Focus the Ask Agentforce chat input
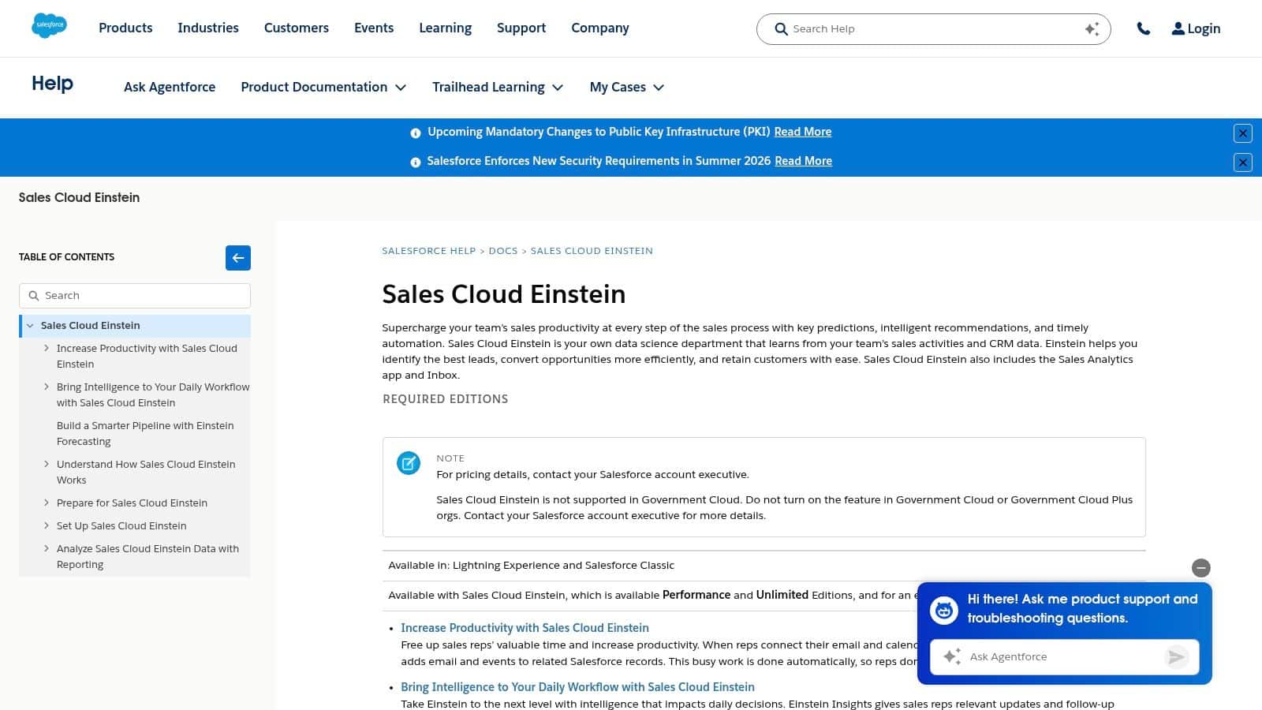 pyautogui.click(x=1063, y=657)
